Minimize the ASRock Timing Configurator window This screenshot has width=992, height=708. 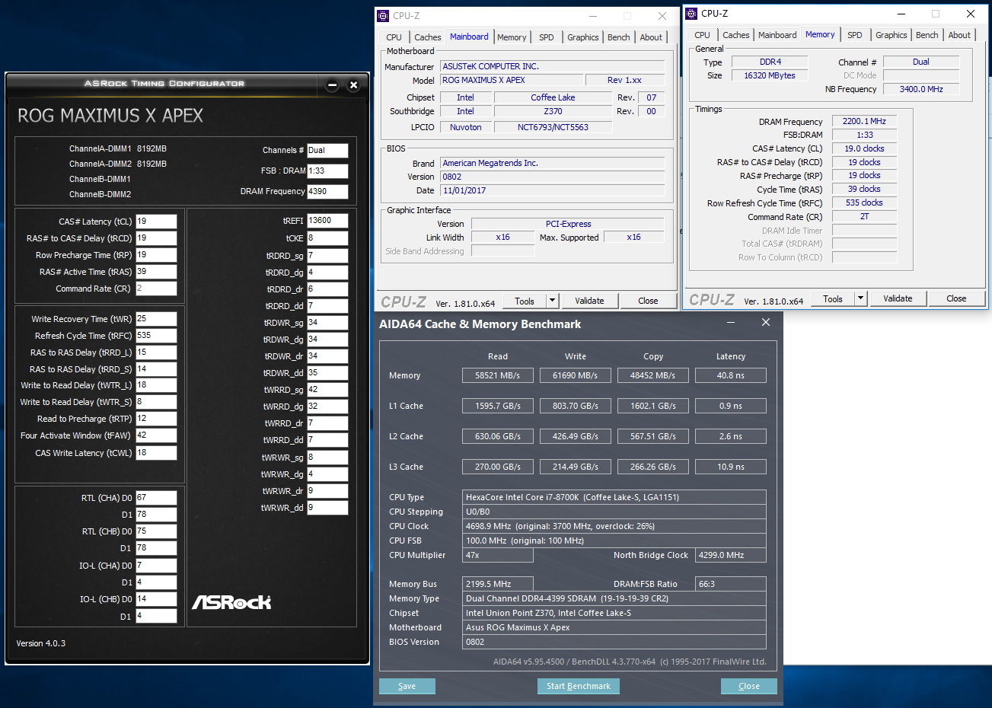332,85
